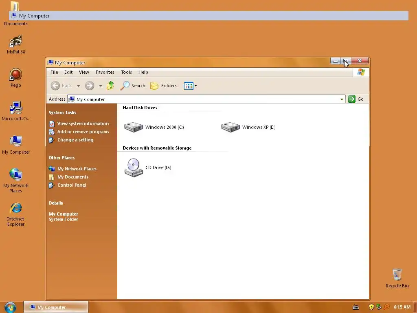
Task: Click Devices with Removable Storage header
Action: pyautogui.click(x=157, y=148)
